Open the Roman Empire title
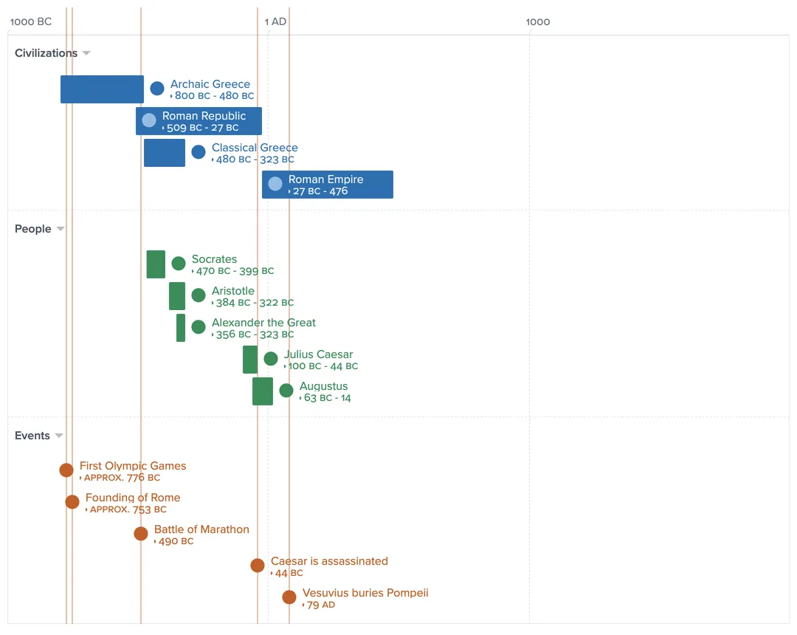797x635 pixels. point(326,179)
